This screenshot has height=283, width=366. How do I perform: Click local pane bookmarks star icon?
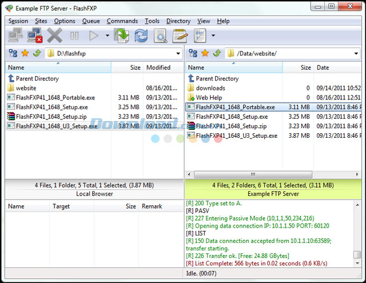(25, 54)
